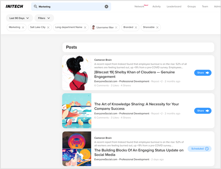Click the Scheduled button on Building Blocks post
Image resolution: width=221 pixels, height=169 pixels.
coord(199,149)
